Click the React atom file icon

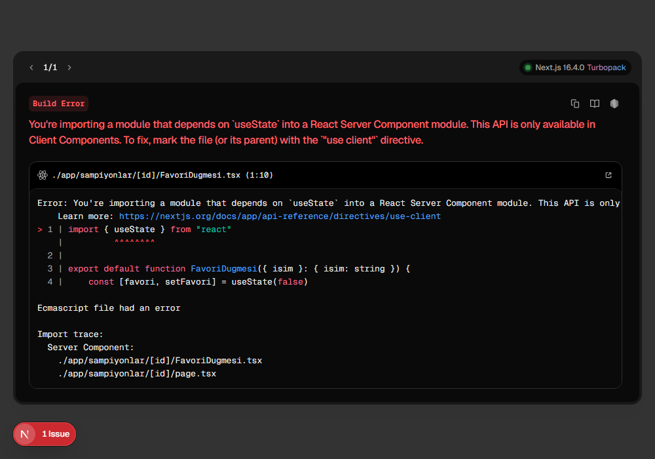pos(43,175)
